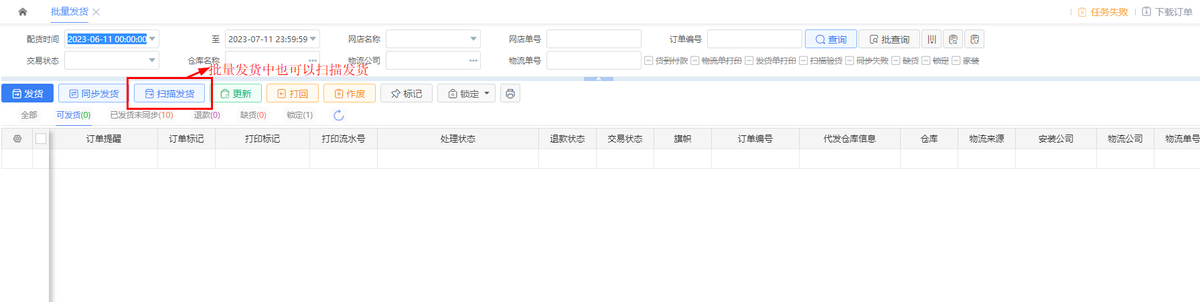Open table settings gear icon
The width and height of the screenshot is (1200, 302).
click(17, 139)
